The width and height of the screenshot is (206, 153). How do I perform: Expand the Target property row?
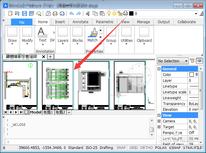click(x=159, y=127)
